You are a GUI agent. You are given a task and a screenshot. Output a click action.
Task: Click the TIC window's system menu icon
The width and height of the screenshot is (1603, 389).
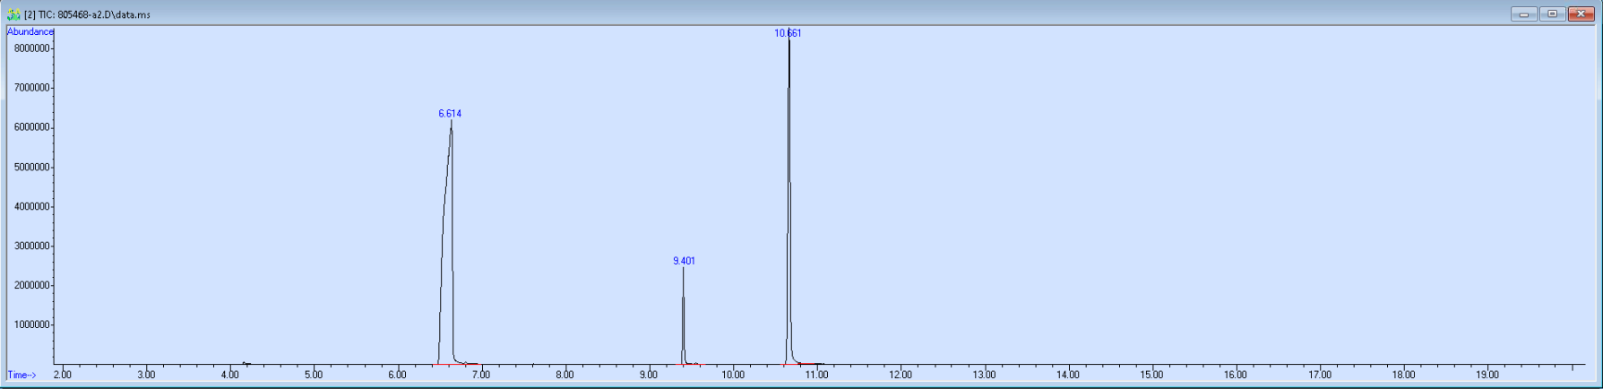point(13,14)
